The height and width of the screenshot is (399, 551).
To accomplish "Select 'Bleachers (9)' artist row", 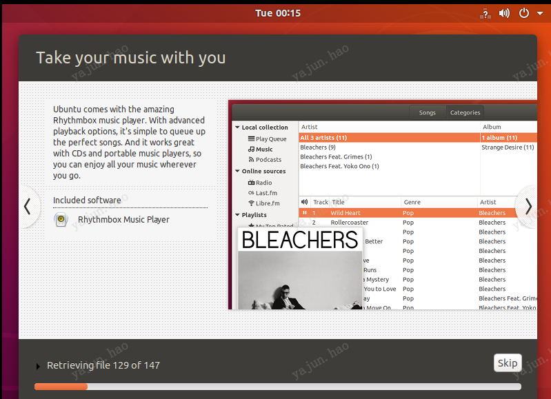I will tap(389, 147).
